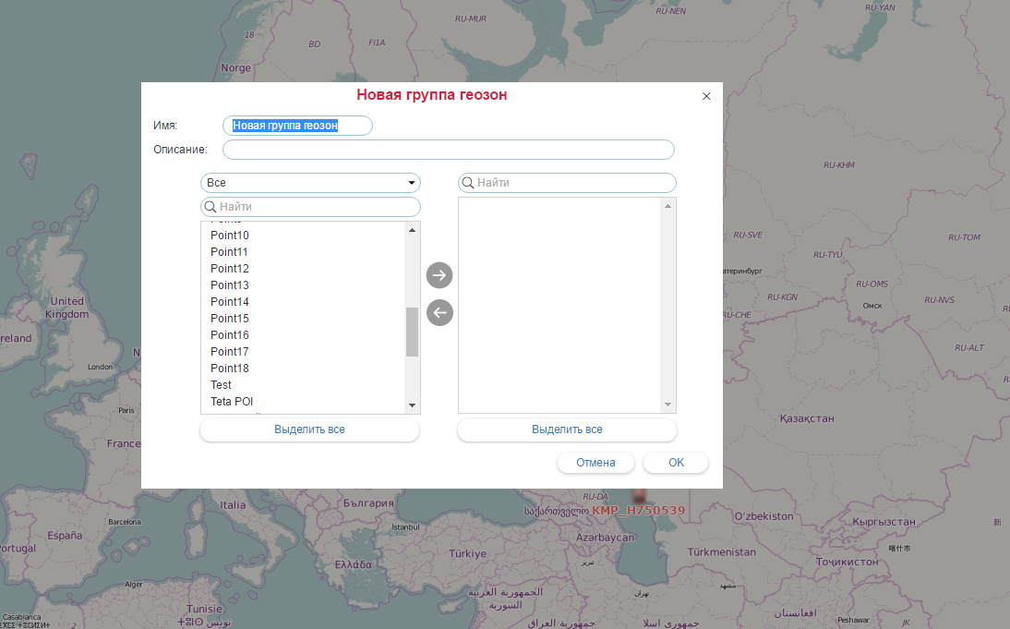Open the 'Все' filter dropdown
Image resolution: width=1010 pixels, height=629 pixels.
coord(310,183)
